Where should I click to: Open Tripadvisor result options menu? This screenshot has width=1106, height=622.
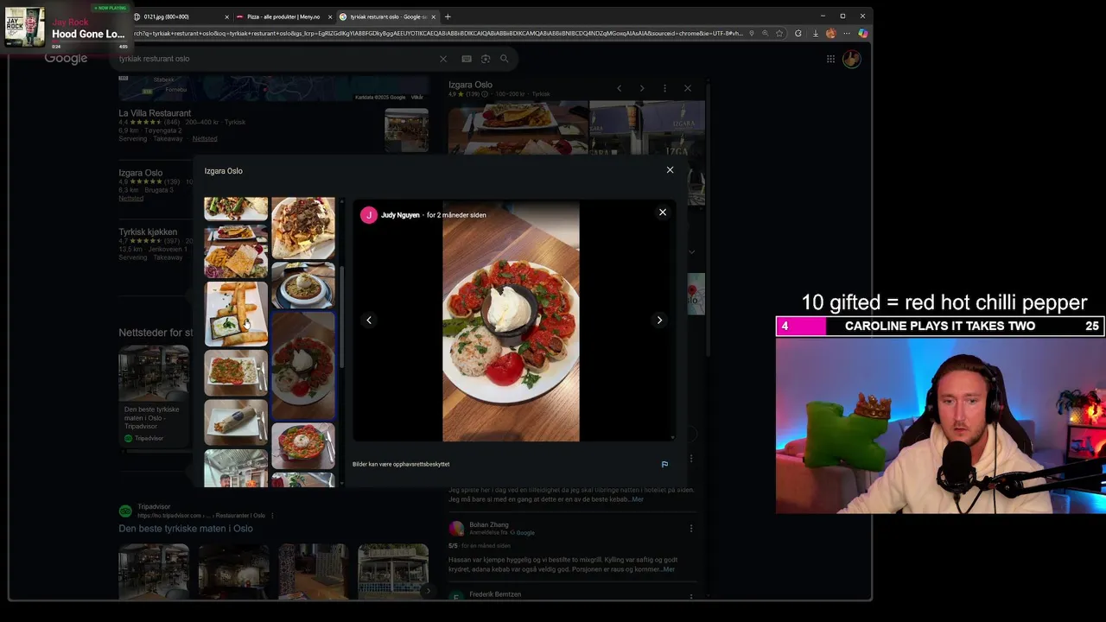tap(272, 516)
